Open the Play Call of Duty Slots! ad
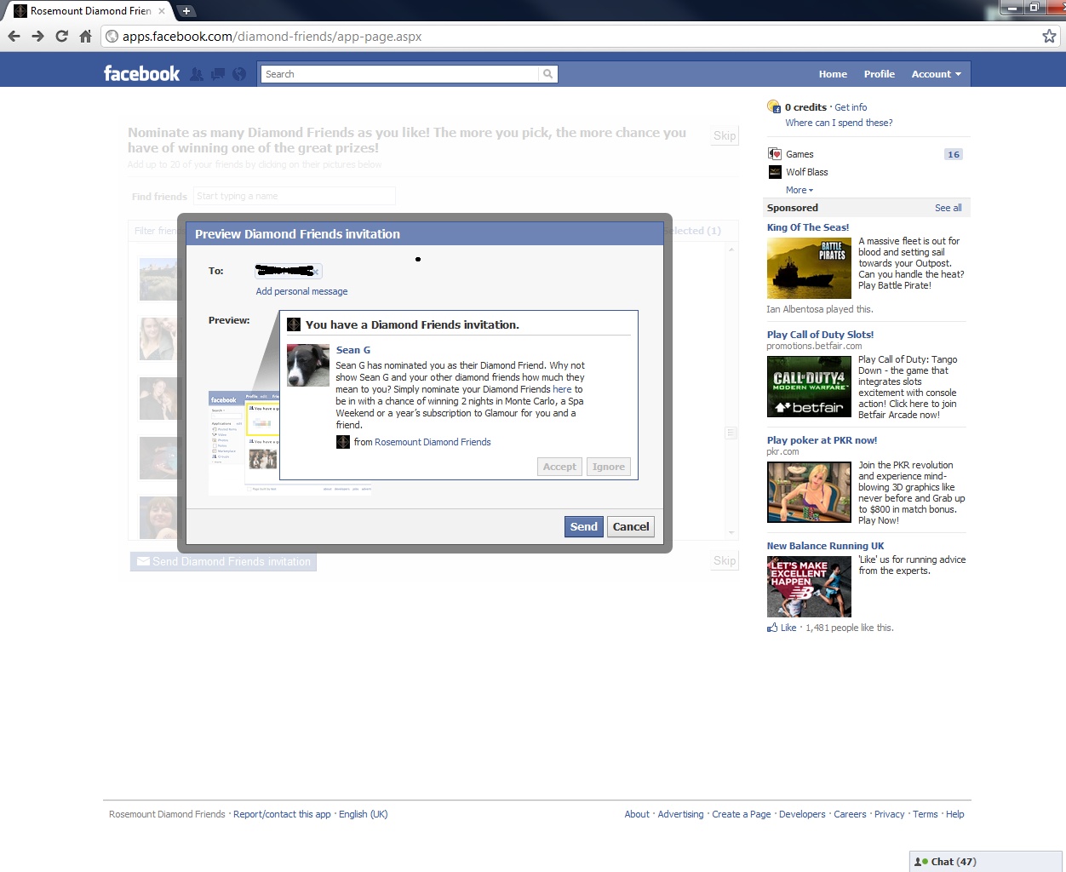This screenshot has height=872, width=1066. pos(820,335)
